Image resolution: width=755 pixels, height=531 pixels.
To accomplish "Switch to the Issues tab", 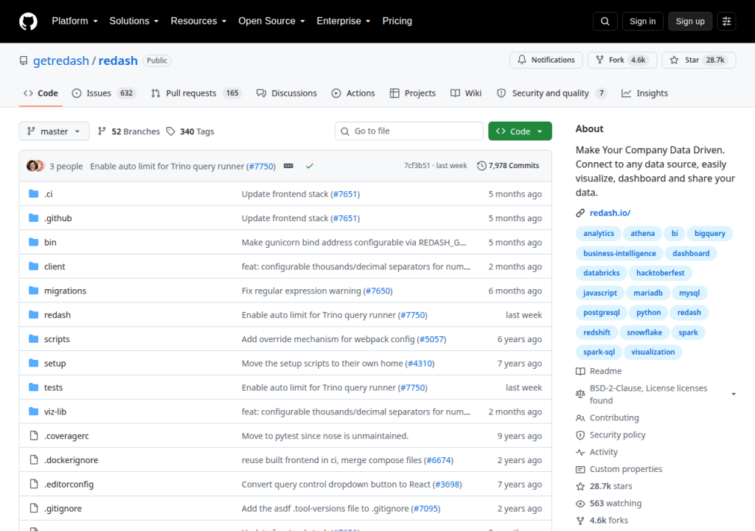I will (103, 93).
